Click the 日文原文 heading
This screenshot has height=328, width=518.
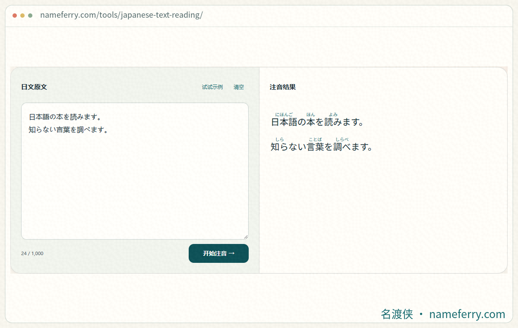point(34,87)
